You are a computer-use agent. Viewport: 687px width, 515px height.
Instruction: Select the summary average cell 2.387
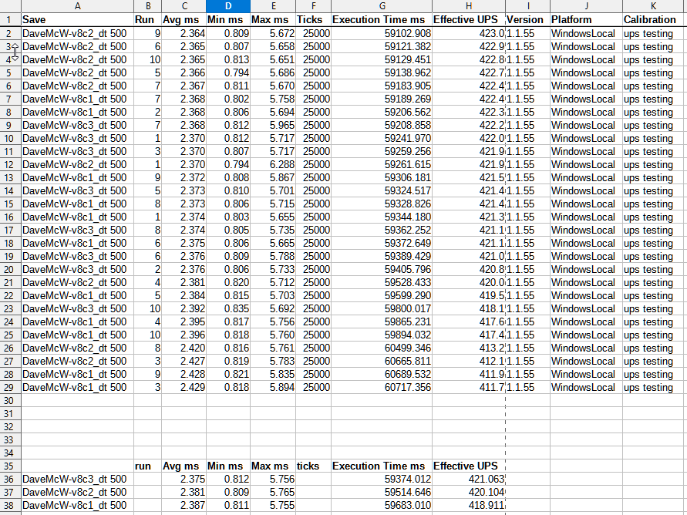(x=184, y=505)
